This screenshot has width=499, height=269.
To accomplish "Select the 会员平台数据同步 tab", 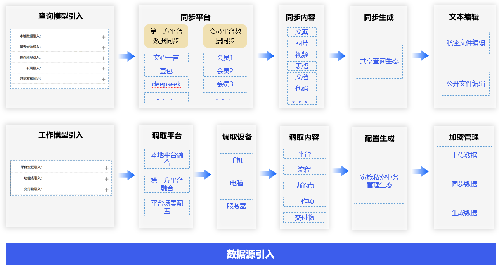I will (x=225, y=36).
